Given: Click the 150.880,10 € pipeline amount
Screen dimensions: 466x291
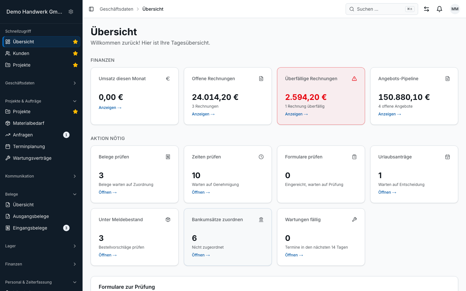Looking at the screenshot, I should pos(404,97).
